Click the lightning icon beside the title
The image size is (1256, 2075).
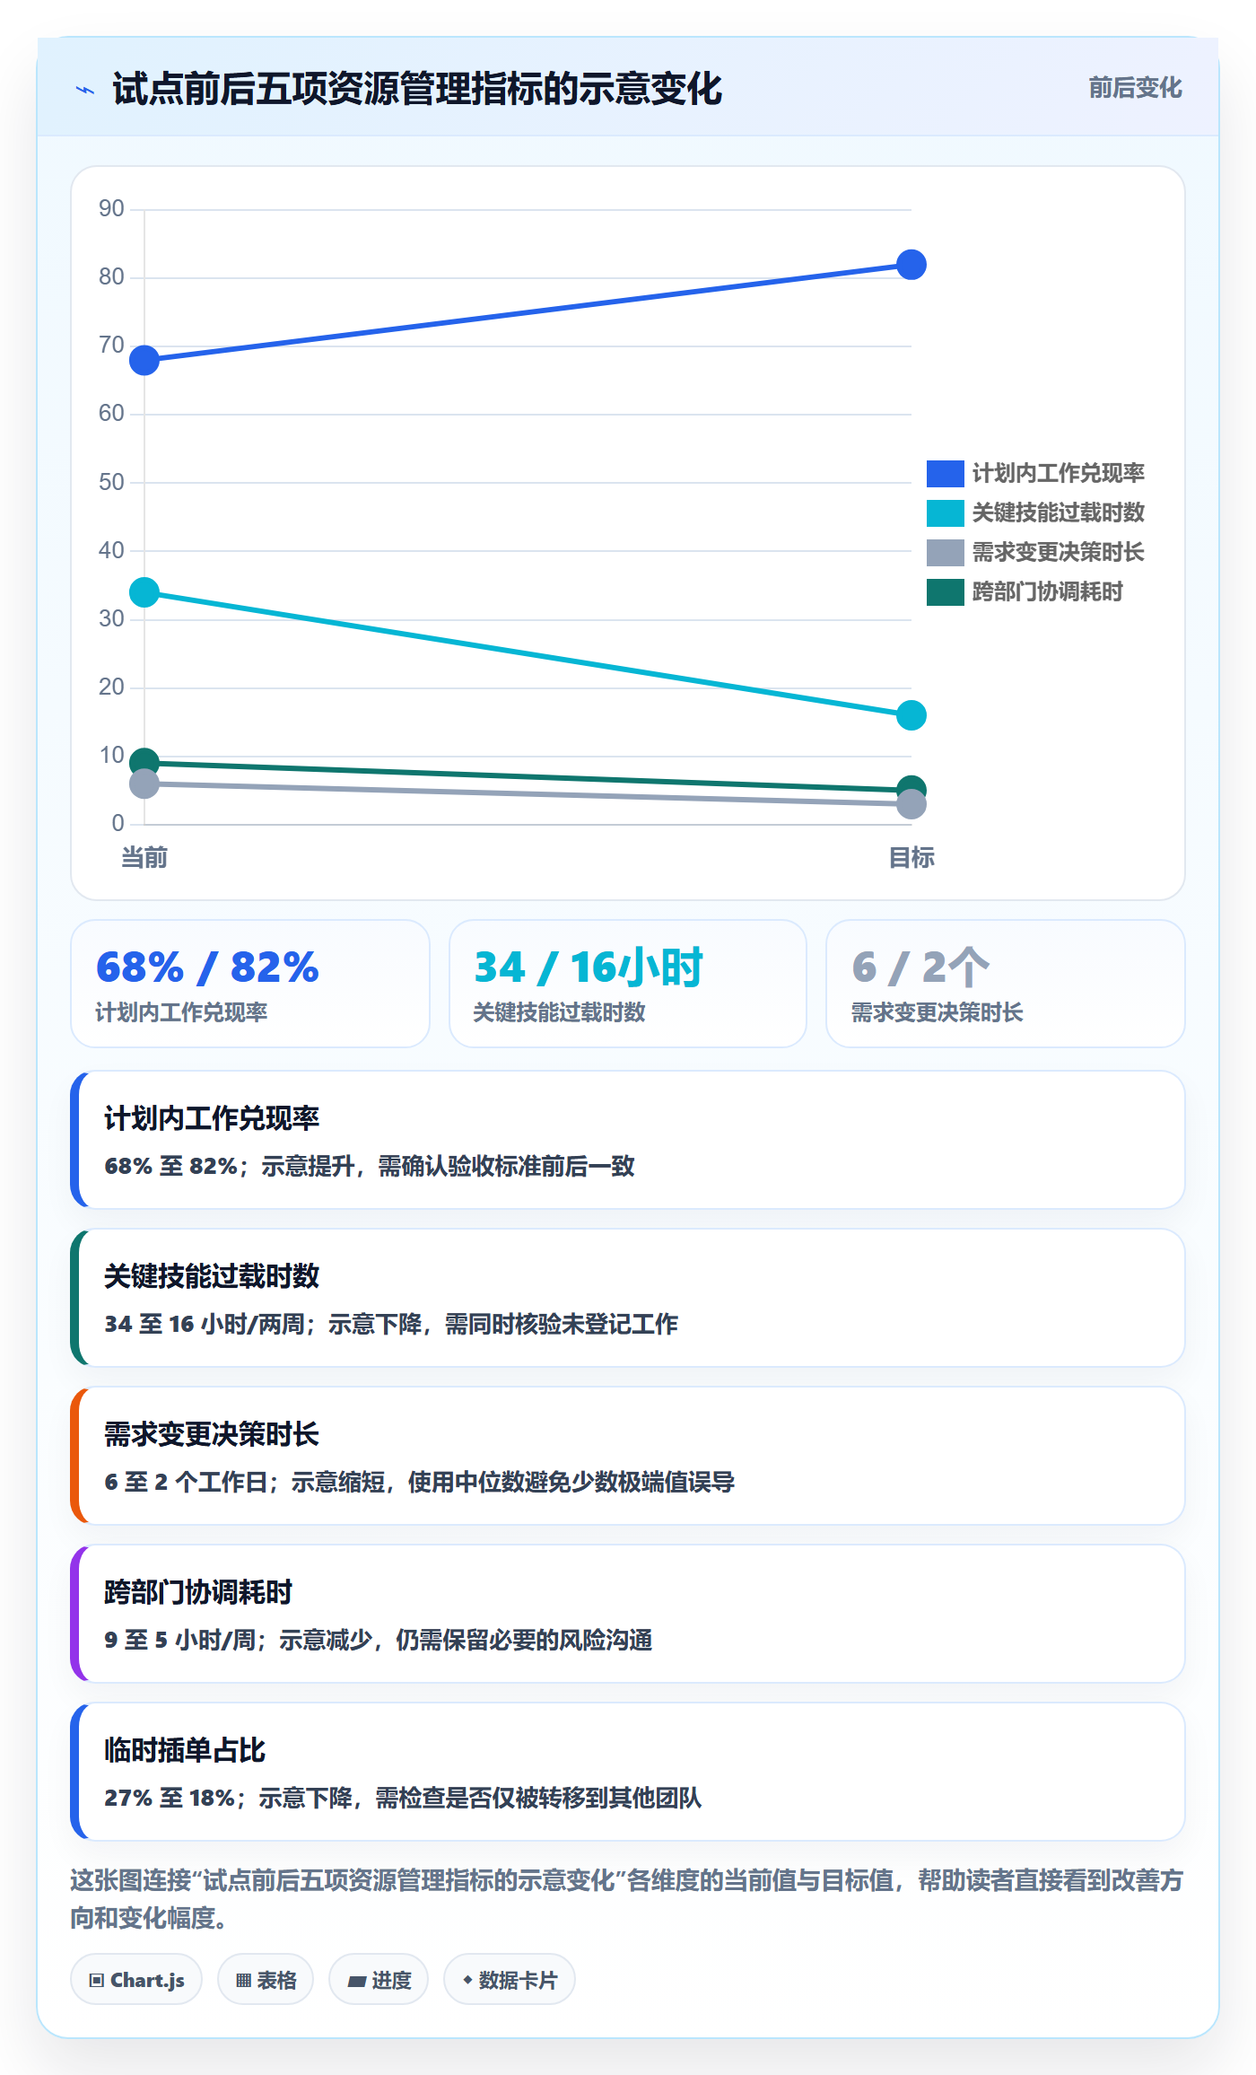(x=85, y=90)
